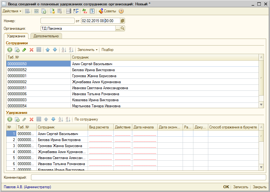Open organization selection with ellipsis button
The height and width of the screenshot is (192, 270).
point(118,28)
